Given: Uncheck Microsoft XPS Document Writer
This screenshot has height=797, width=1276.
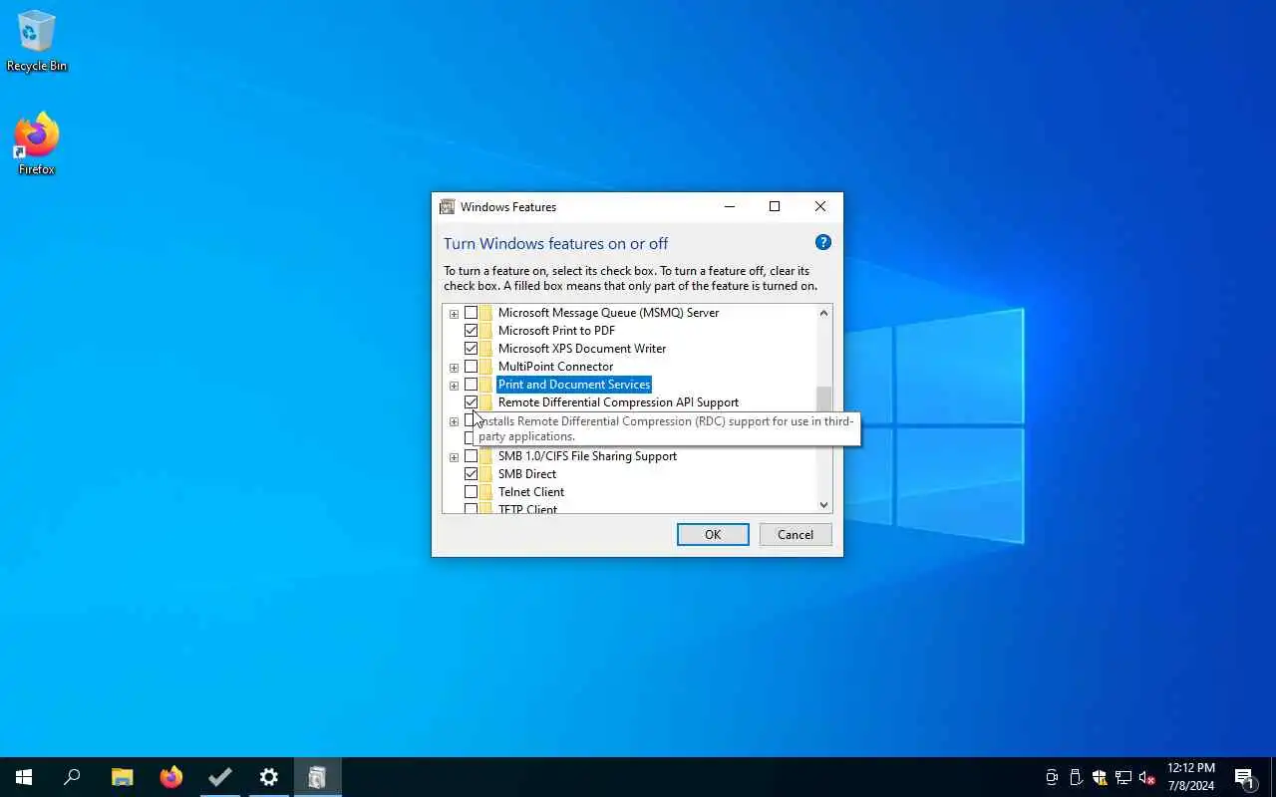Looking at the screenshot, I should click(471, 349).
